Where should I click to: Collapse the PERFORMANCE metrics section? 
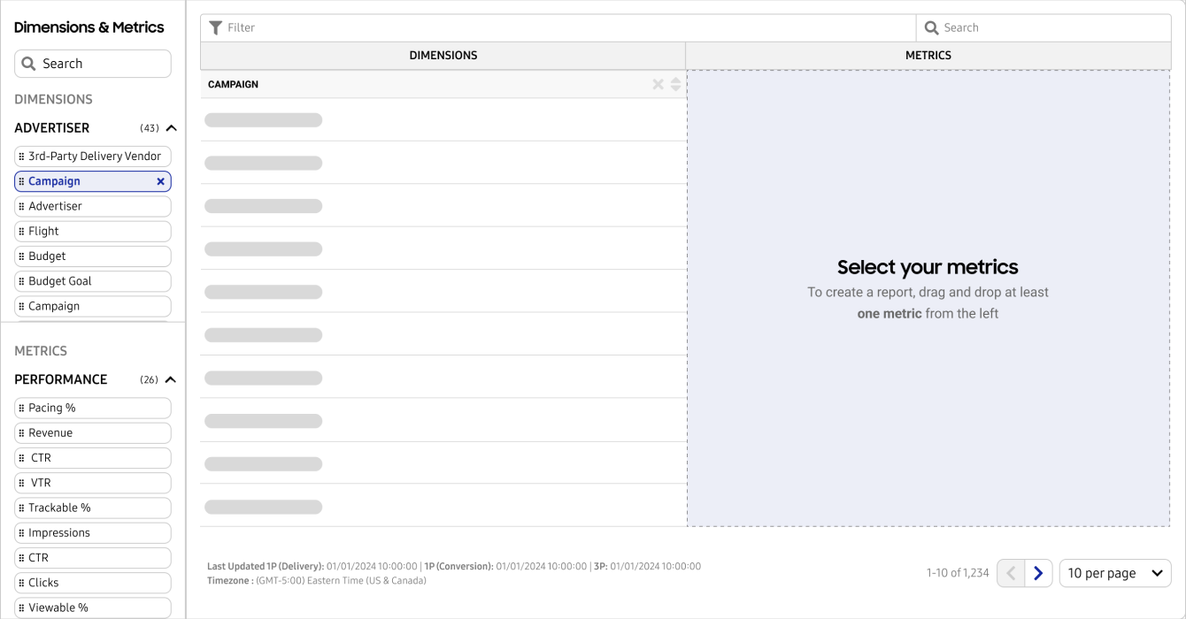pos(171,379)
